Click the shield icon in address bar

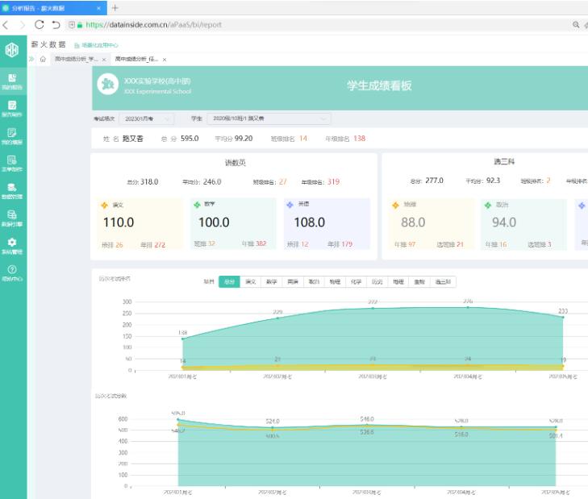72,25
